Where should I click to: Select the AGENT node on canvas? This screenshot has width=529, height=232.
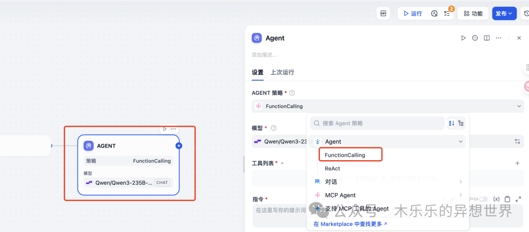click(x=128, y=165)
